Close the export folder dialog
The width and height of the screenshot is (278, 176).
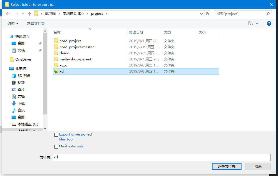click(271, 4)
